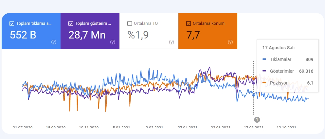Click the Tıklamalar legend entry in tooltip
The width and height of the screenshot is (325, 139).
tap(280, 59)
